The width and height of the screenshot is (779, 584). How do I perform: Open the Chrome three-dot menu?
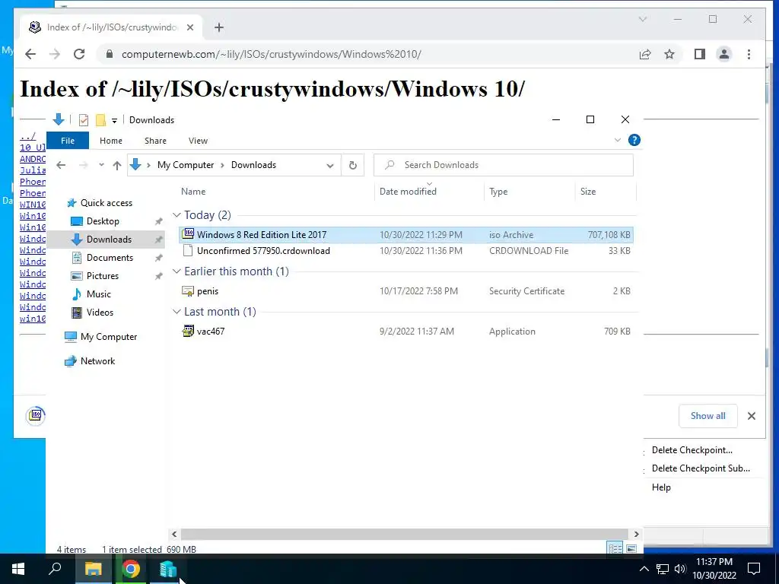pos(749,54)
